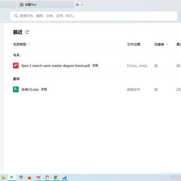Open WeChat from the taskbar
The image size is (181, 181).
point(12,177)
